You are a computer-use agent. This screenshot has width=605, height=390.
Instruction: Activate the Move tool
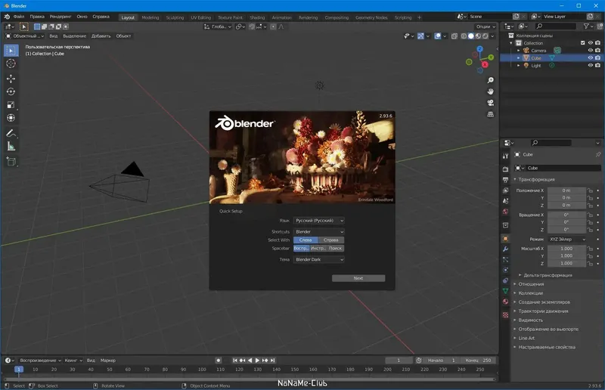coord(11,78)
